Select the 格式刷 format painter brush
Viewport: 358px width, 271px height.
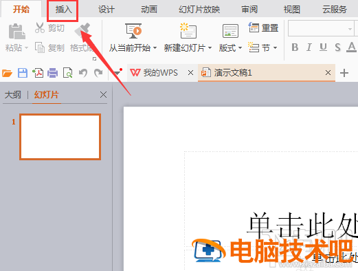82,30
